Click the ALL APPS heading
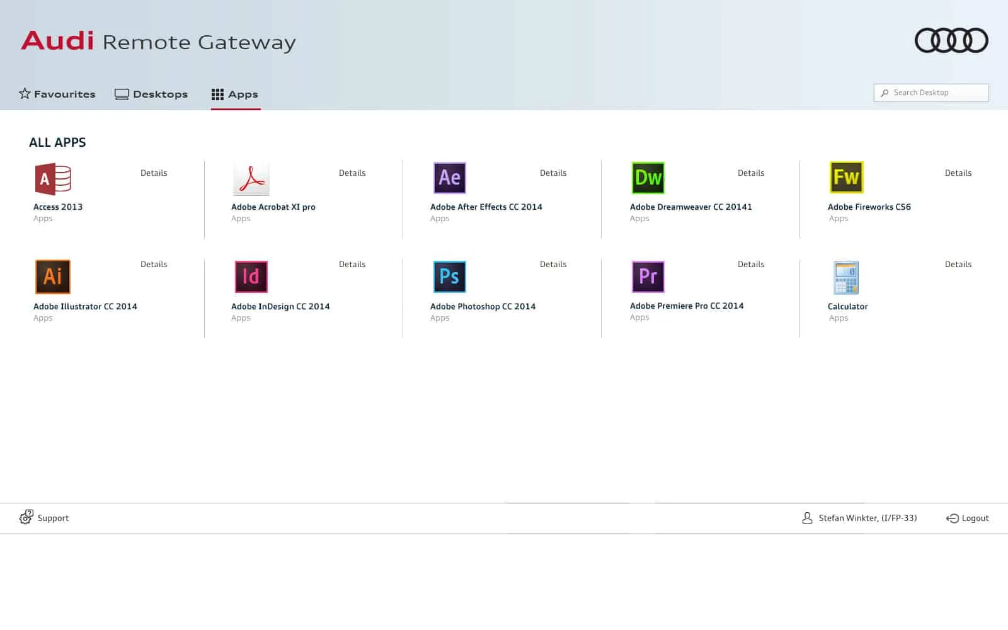Image resolution: width=1008 pixels, height=630 pixels. coord(57,142)
